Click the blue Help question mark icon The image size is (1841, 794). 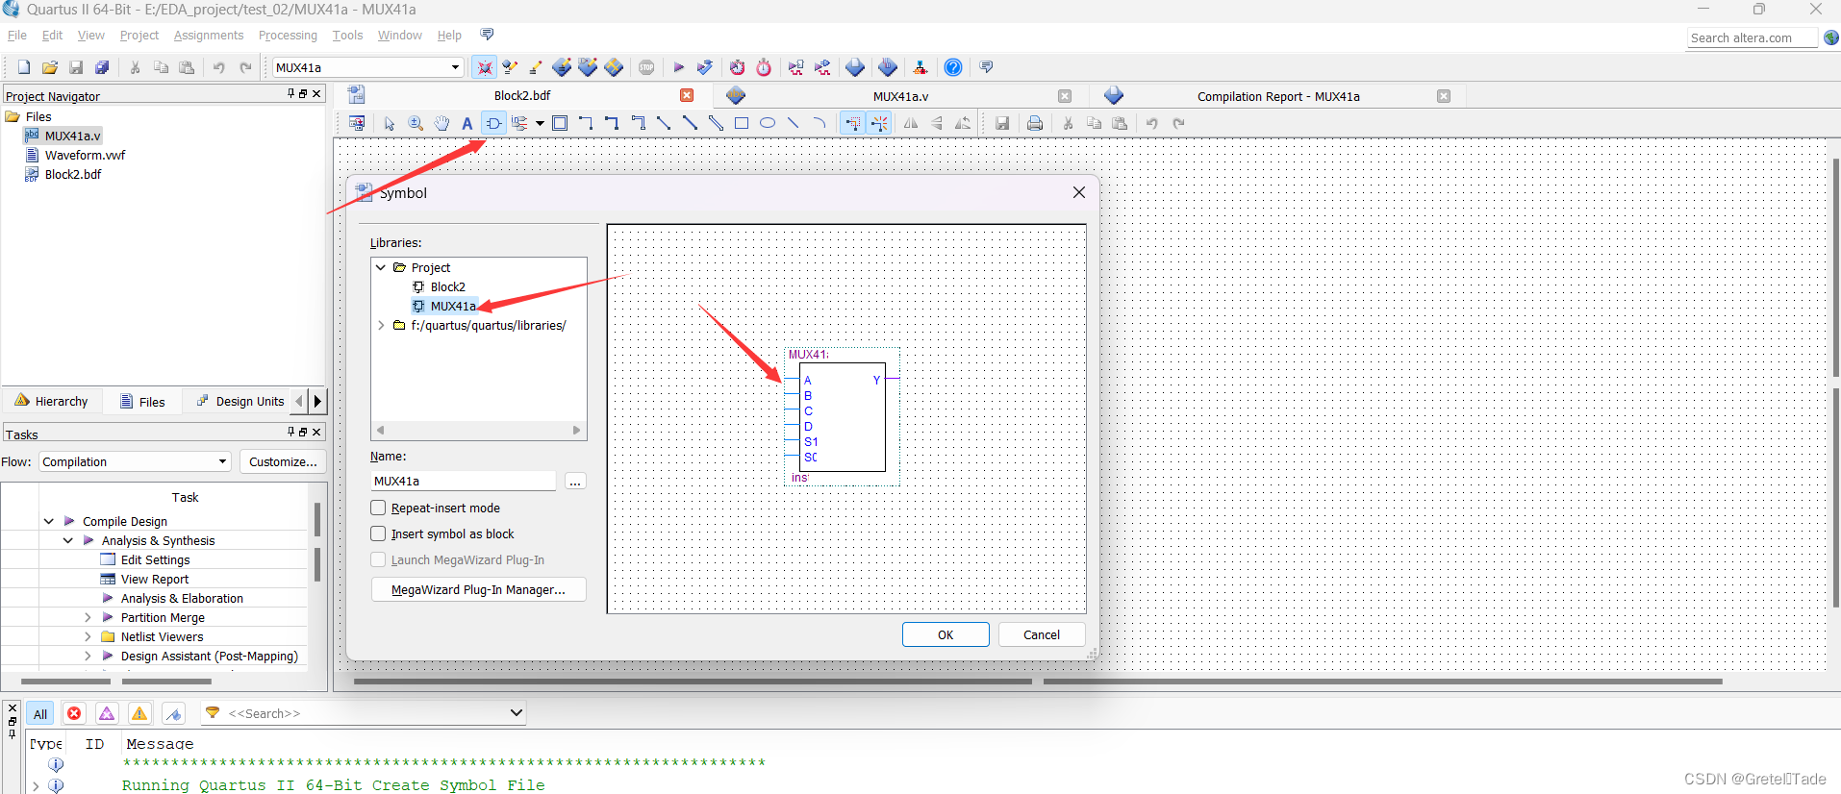[952, 67]
